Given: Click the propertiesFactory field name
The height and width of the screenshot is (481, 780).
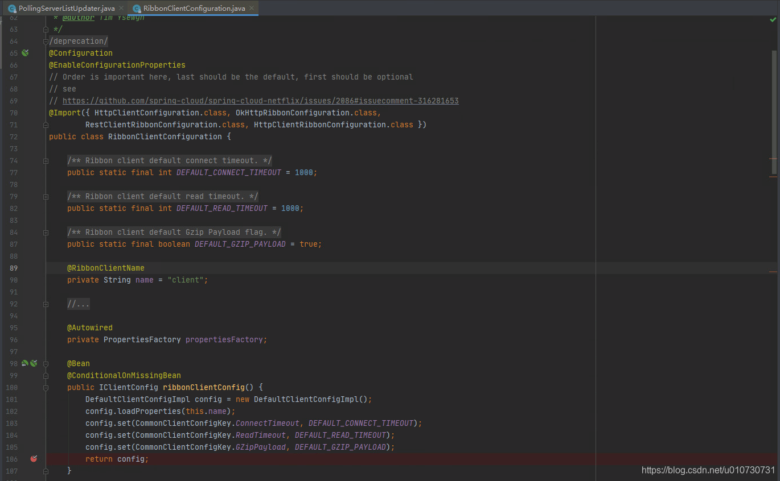Looking at the screenshot, I should 224,339.
